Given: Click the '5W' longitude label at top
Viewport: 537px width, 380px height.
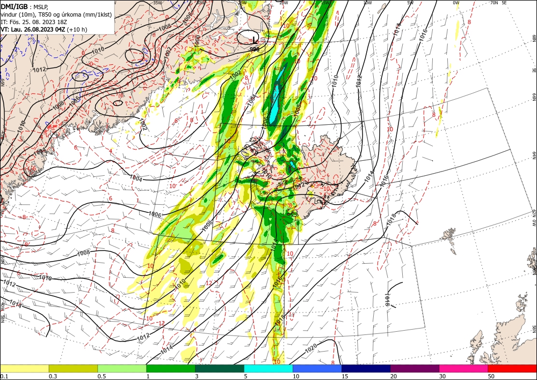Looking at the screenshot, I should point(410,3).
